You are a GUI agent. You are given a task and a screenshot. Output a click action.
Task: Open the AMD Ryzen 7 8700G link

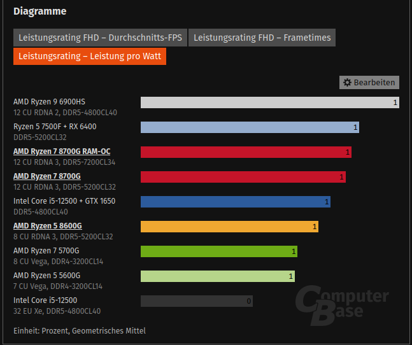click(x=47, y=176)
